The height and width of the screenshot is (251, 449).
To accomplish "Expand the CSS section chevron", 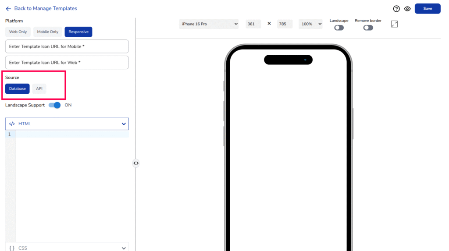I will pos(124,248).
